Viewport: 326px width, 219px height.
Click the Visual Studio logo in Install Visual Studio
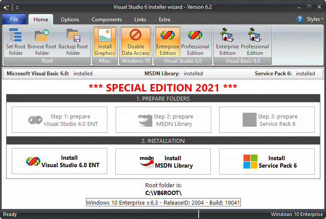click(33, 162)
